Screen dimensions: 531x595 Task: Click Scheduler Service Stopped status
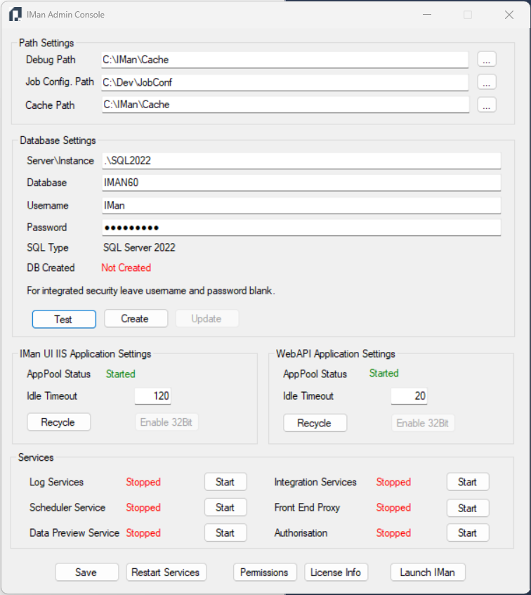(143, 507)
